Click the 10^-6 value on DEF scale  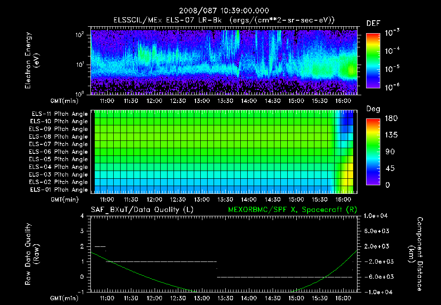(392, 87)
